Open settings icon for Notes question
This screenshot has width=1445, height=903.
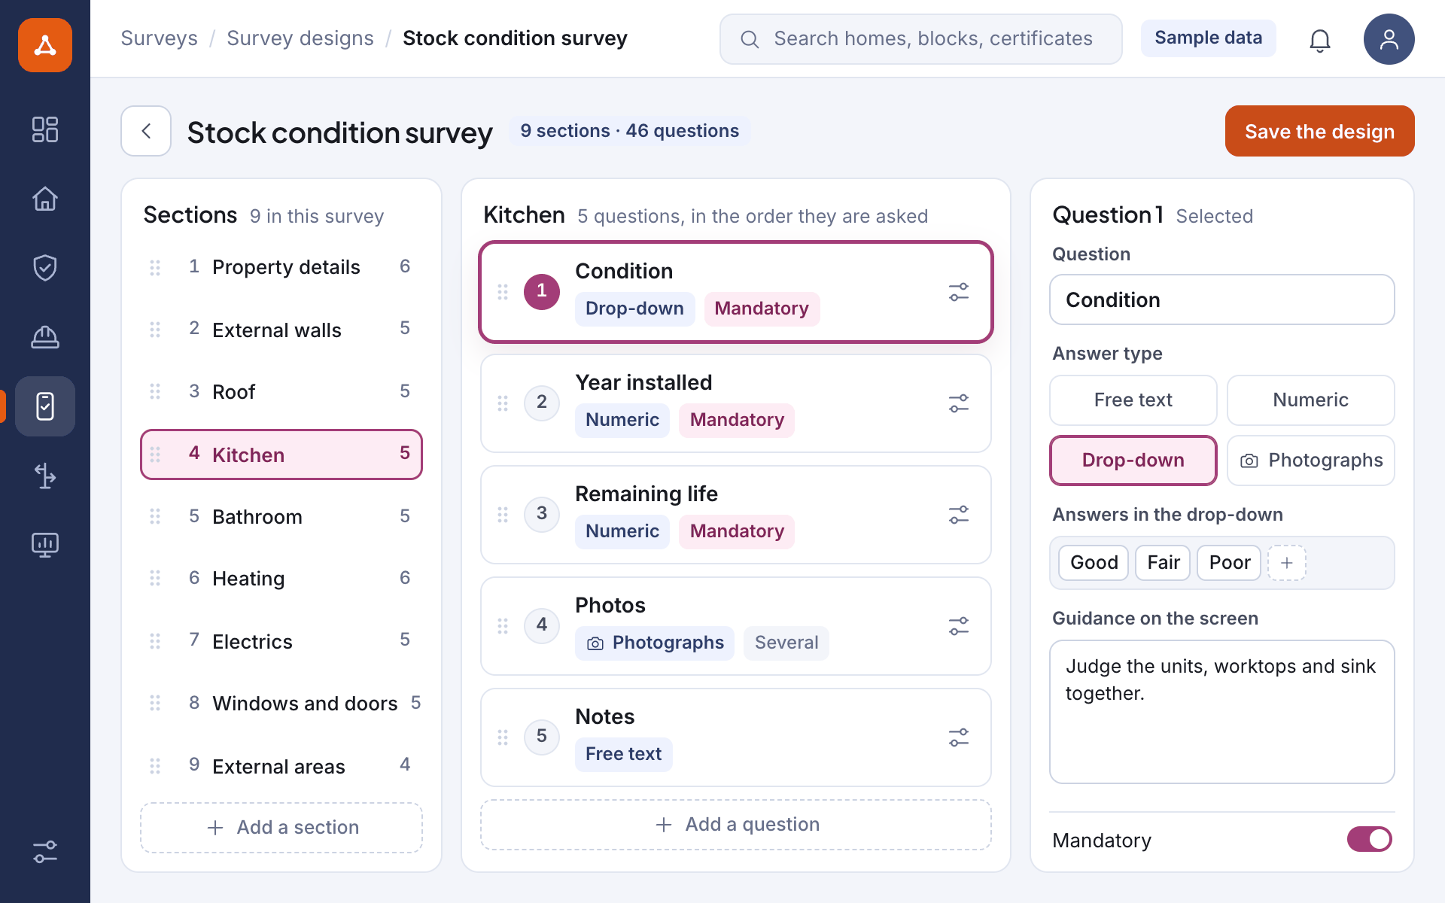tap(959, 737)
